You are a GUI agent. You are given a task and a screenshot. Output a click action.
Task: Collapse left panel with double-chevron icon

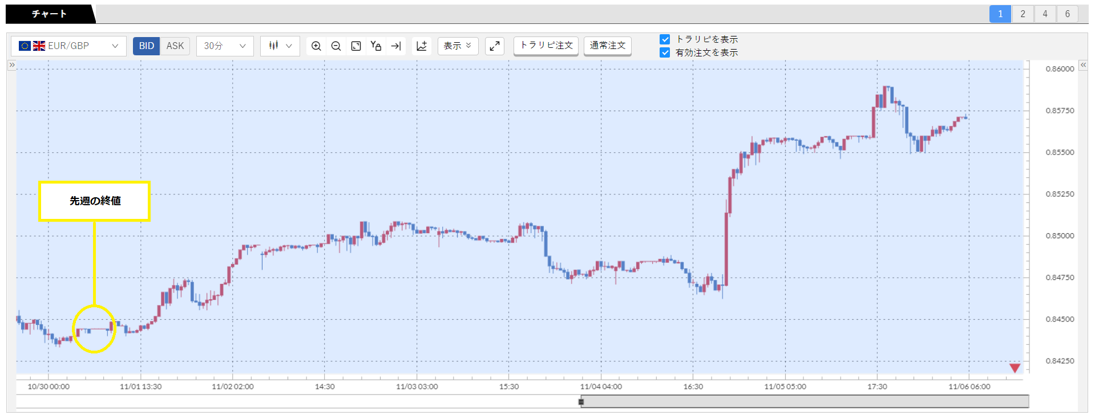tap(11, 65)
